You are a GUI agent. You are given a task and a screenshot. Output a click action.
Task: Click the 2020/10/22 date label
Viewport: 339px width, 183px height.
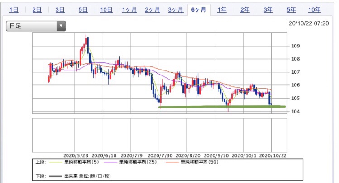click(x=272, y=155)
